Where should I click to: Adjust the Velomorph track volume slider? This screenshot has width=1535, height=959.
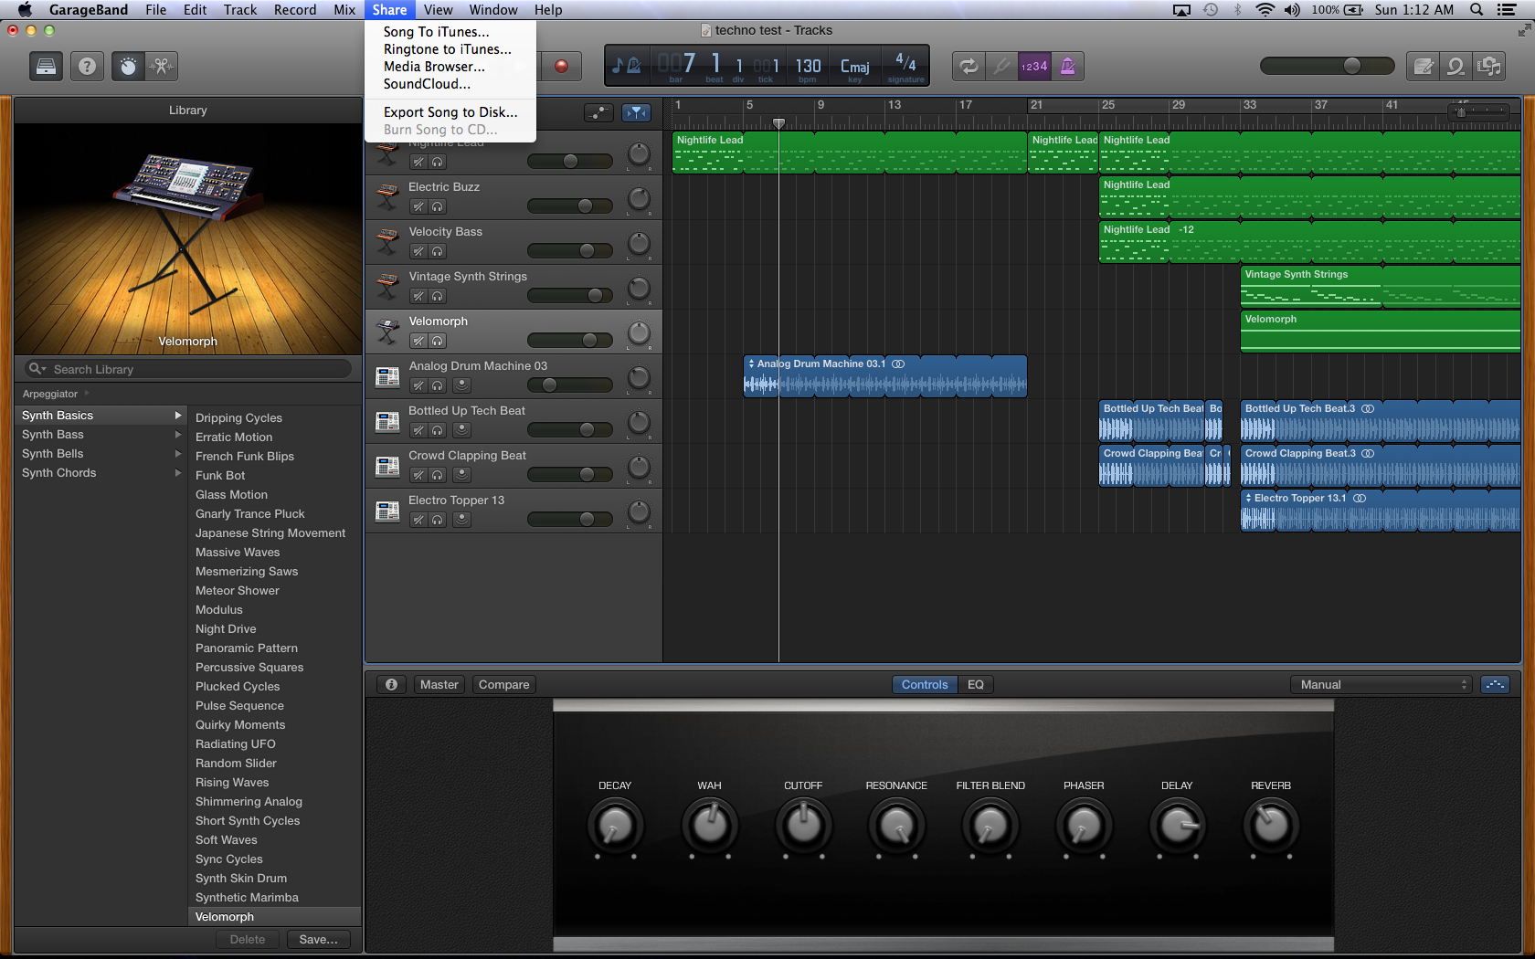point(570,341)
